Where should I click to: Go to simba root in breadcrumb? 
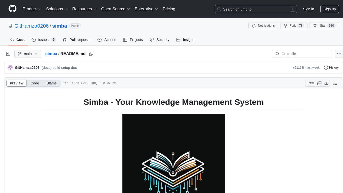(x=51, y=54)
